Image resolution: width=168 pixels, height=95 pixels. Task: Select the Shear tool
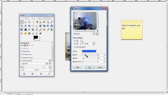click(x=48, y=26)
